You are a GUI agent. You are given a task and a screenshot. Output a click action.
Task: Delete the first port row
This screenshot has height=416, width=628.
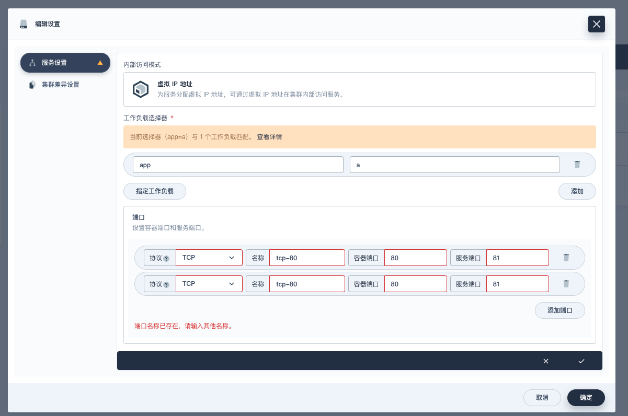tap(566, 258)
